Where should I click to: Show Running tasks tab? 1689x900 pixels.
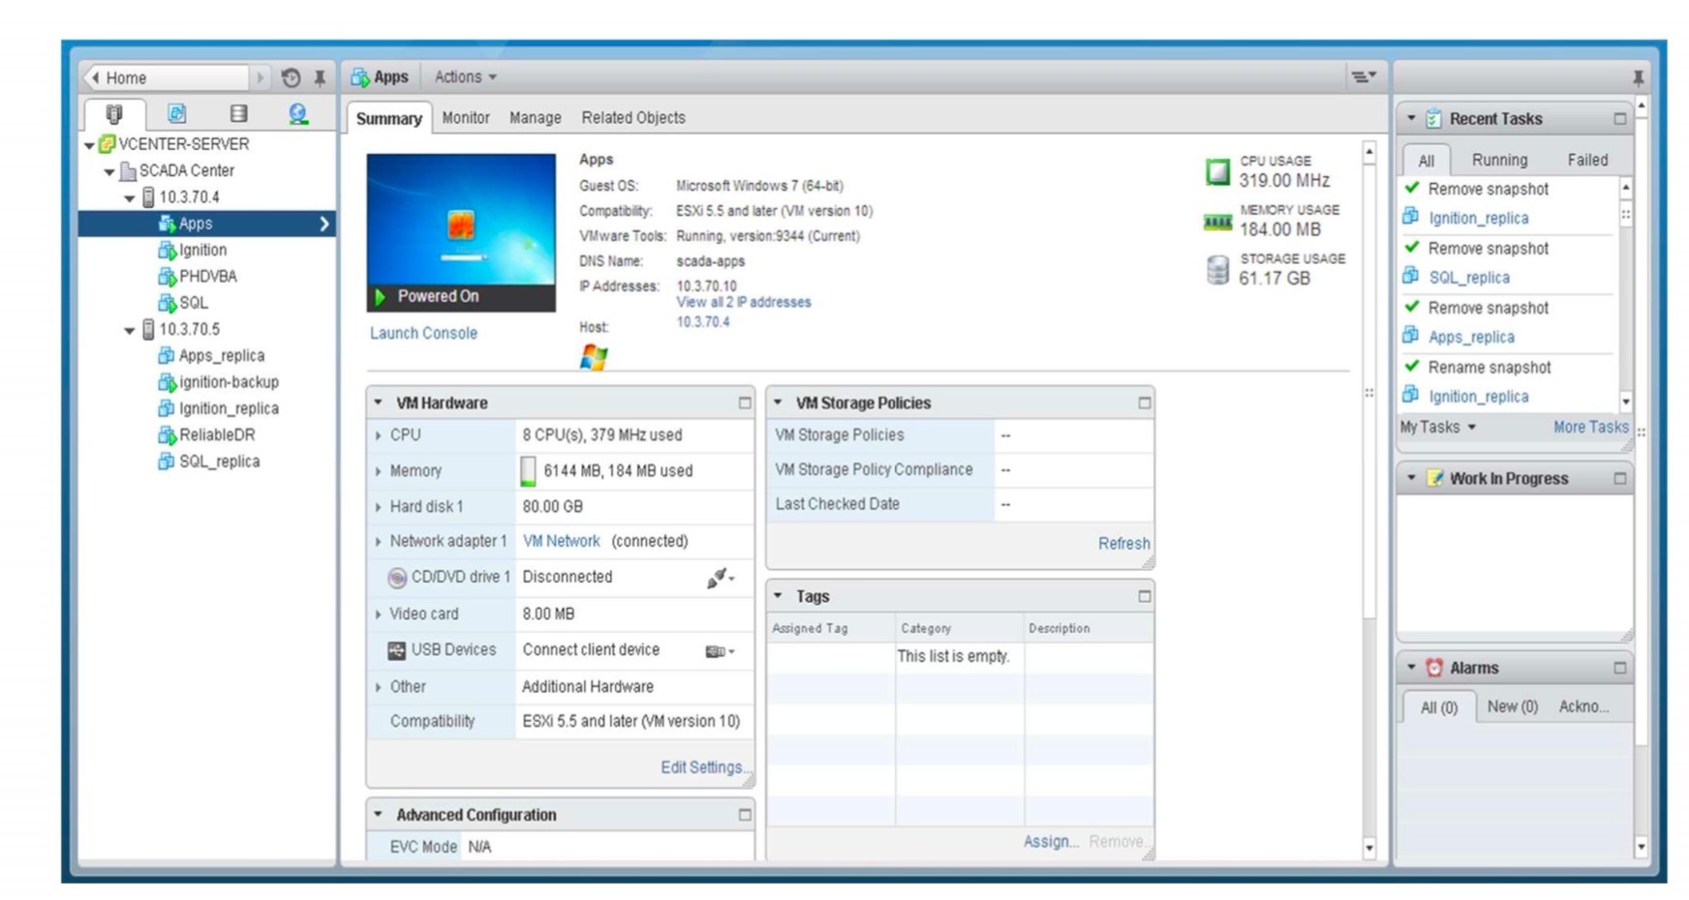click(x=1499, y=160)
